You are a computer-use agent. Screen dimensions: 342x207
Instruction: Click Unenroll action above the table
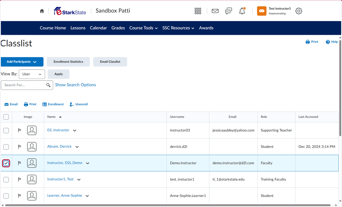[79, 104]
